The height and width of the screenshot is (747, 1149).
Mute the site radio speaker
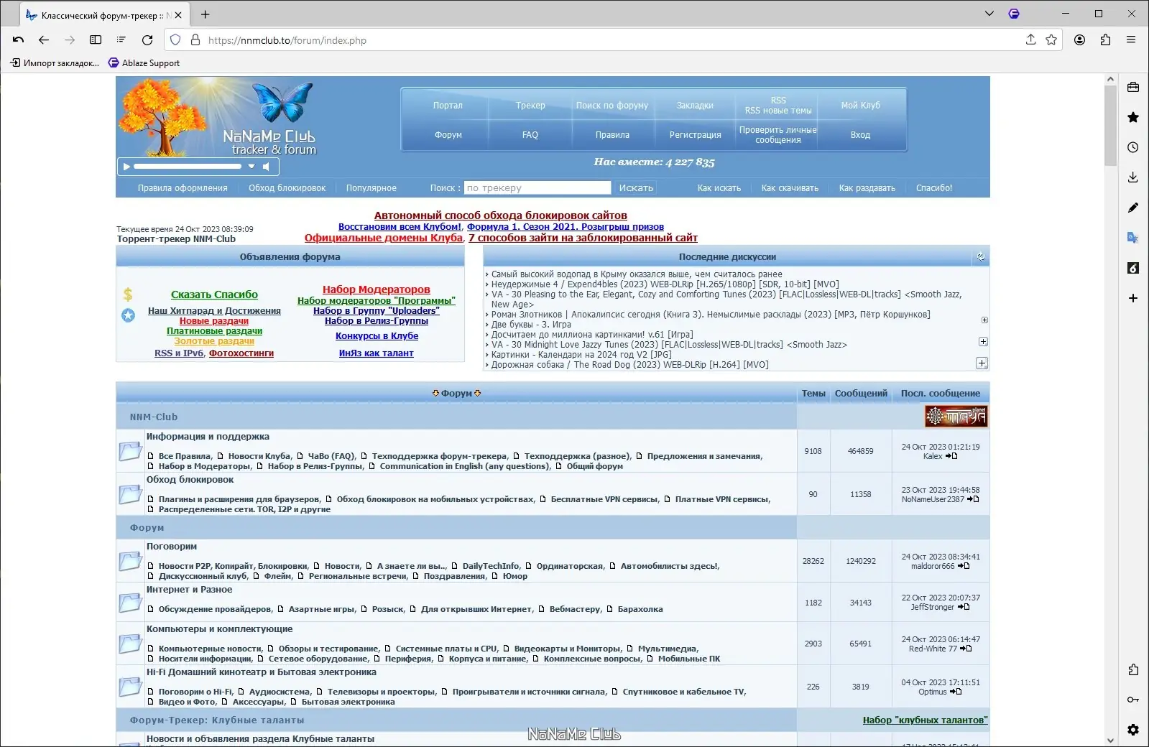(266, 167)
